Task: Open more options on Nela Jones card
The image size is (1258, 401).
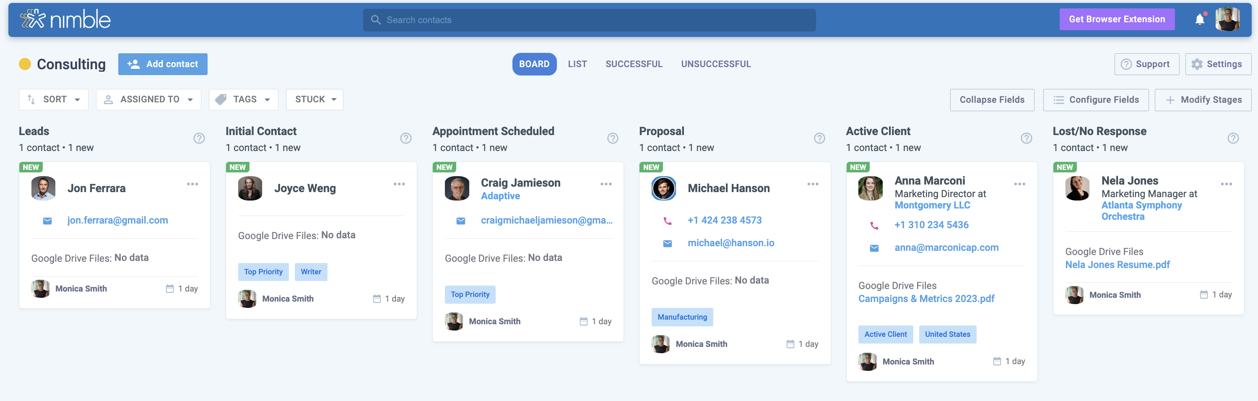Action: click(1226, 184)
